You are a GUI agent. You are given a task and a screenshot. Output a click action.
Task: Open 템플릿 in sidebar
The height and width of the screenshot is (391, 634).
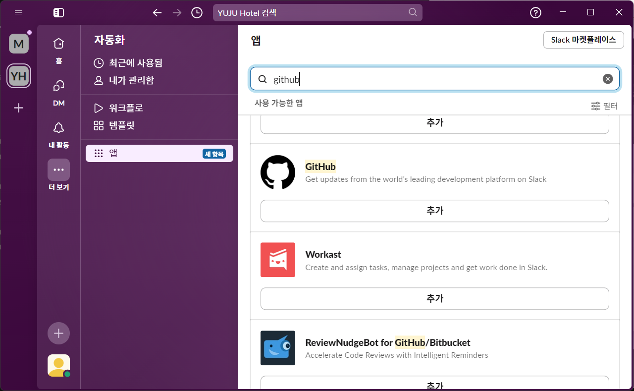[x=114, y=125]
